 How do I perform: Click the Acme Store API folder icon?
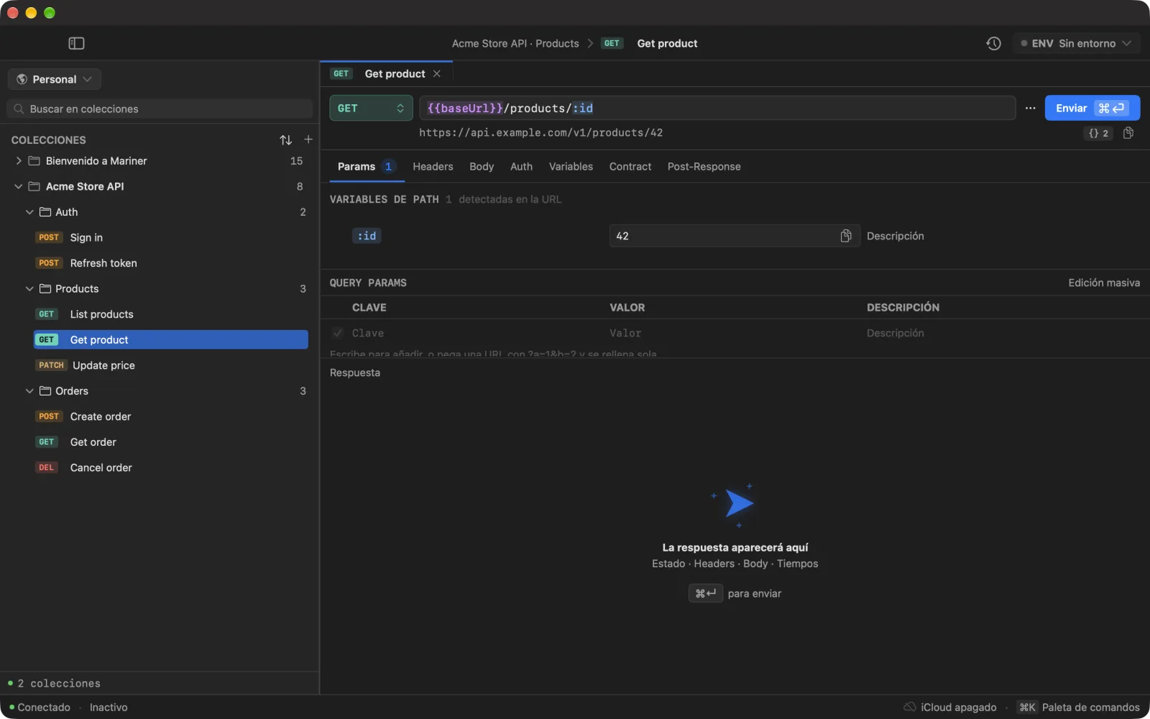34,186
